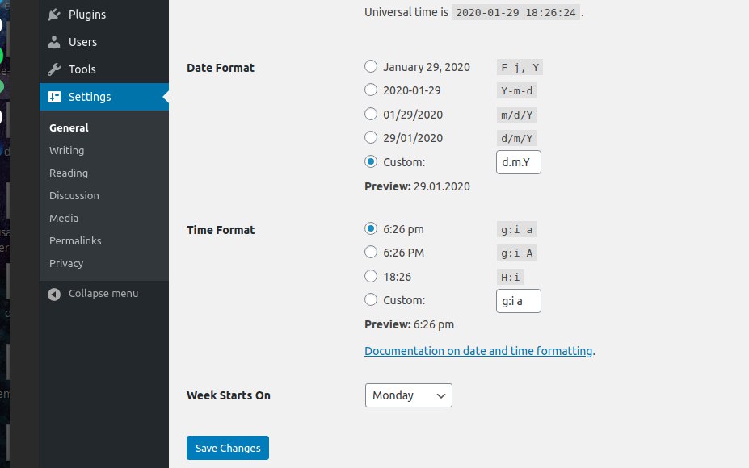Viewport: 749px width, 468px height.
Task: Click the time preview 6:26 pm
Action: (x=434, y=324)
